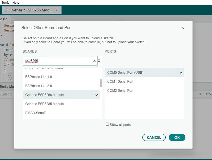This screenshot has height=160, width=212.
Task: Select Generic ESP8285 Module board
Action: 61,104
